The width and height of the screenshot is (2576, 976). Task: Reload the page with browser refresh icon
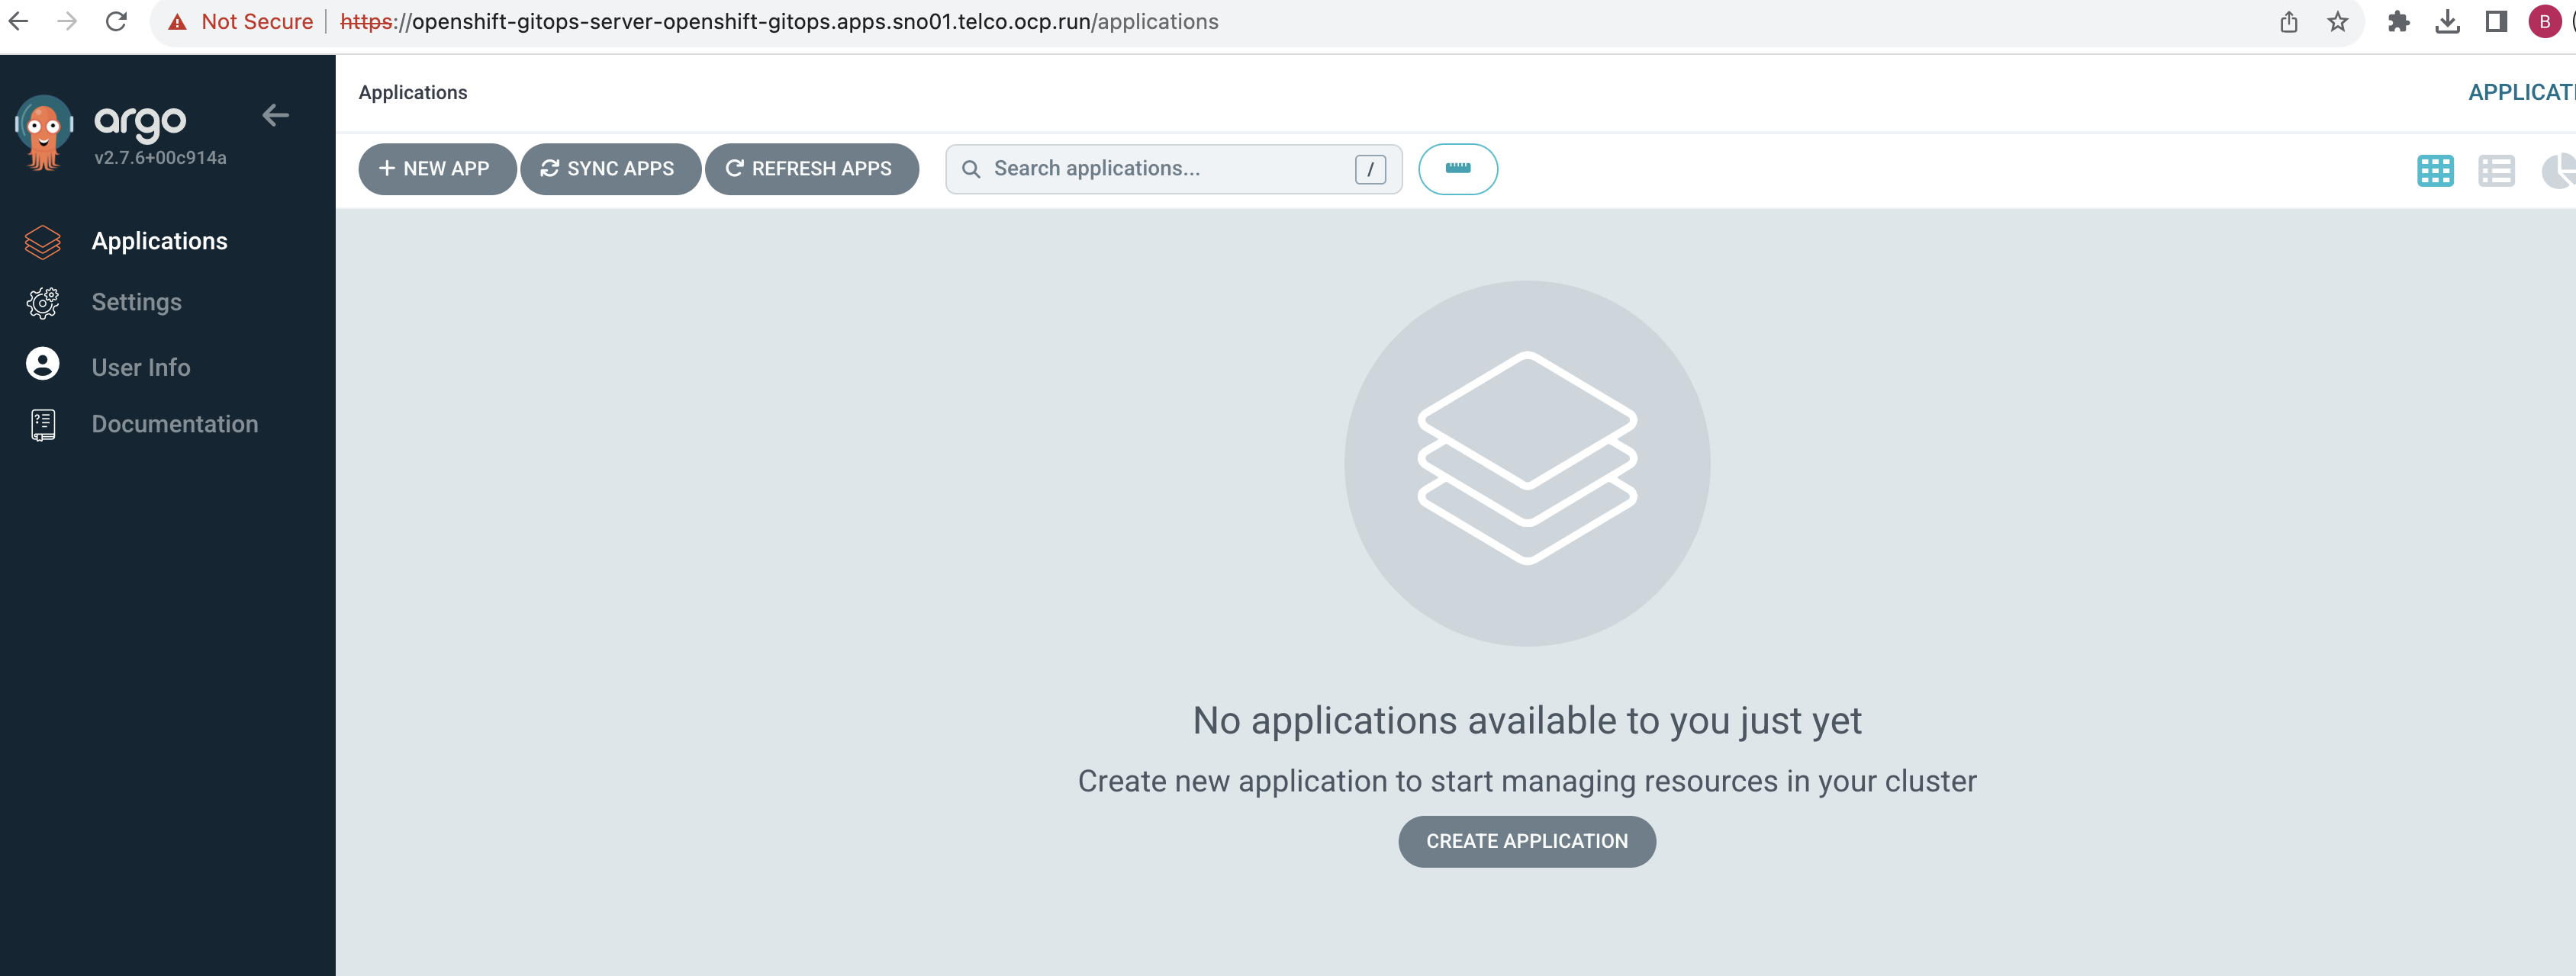[116, 21]
